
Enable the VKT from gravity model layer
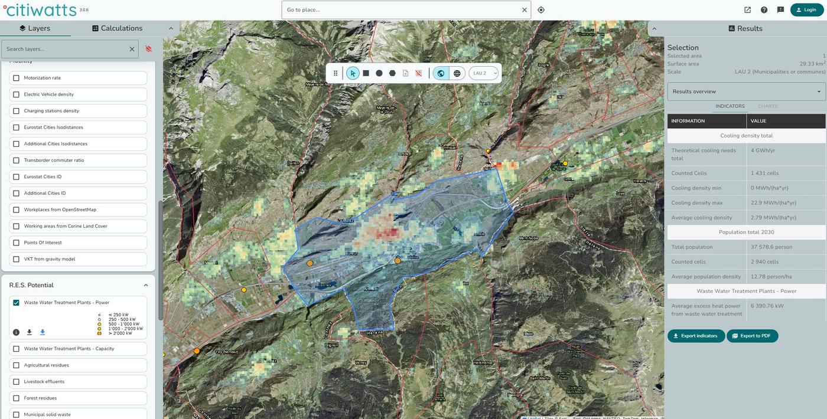point(16,259)
